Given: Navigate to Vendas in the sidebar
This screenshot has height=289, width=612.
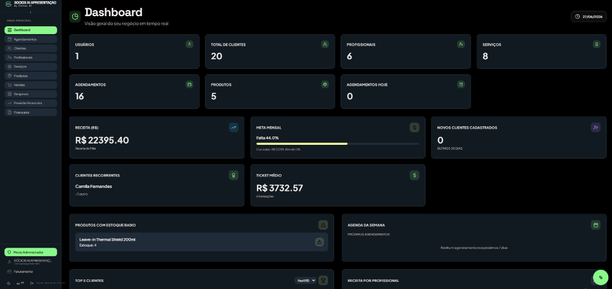Looking at the screenshot, I should [30, 85].
